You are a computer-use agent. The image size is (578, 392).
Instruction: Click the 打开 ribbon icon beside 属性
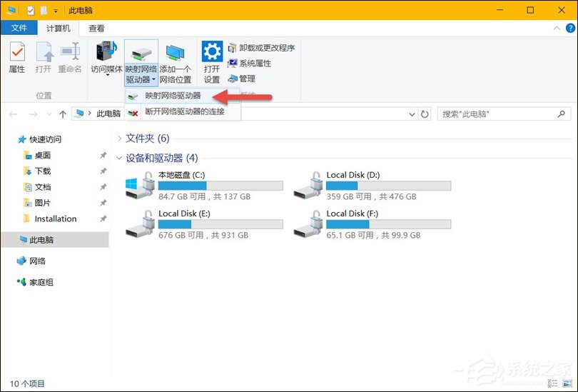click(44, 57)
